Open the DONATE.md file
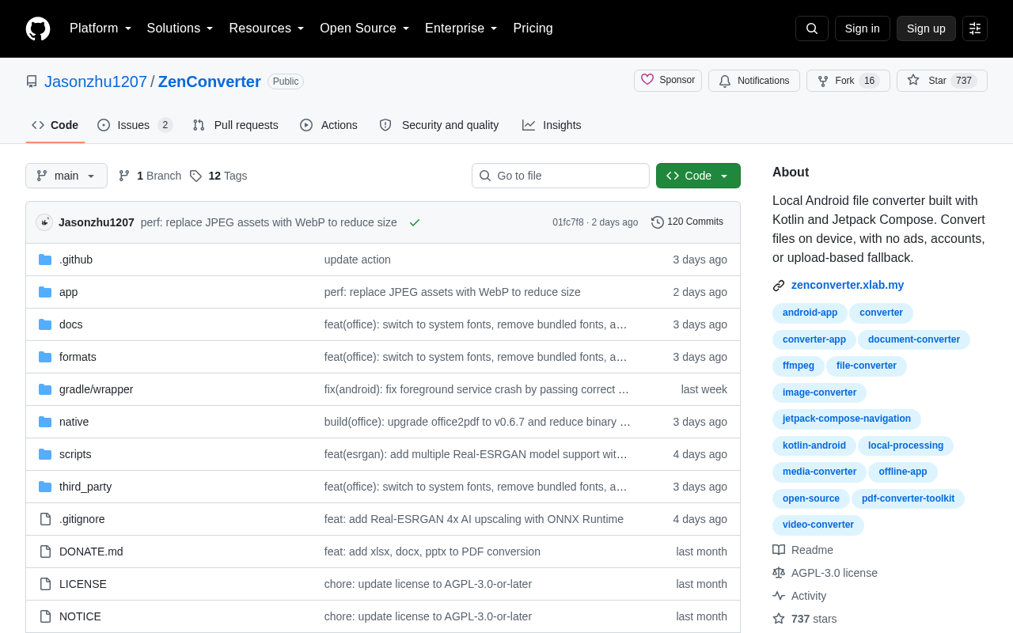1013x633 pixels. click(x=91, y=552)
